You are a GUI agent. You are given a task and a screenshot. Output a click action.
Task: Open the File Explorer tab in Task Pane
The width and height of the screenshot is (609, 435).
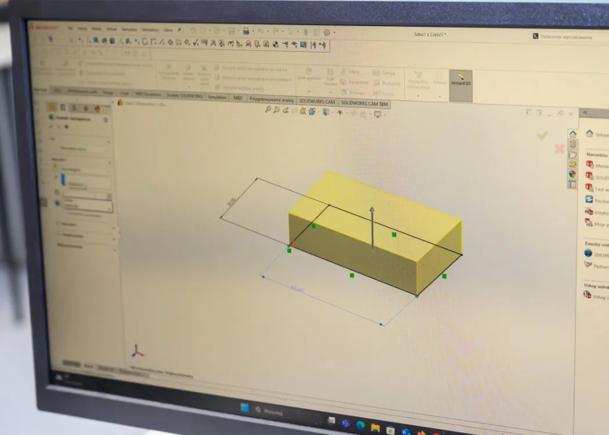[x=572, y=155]
